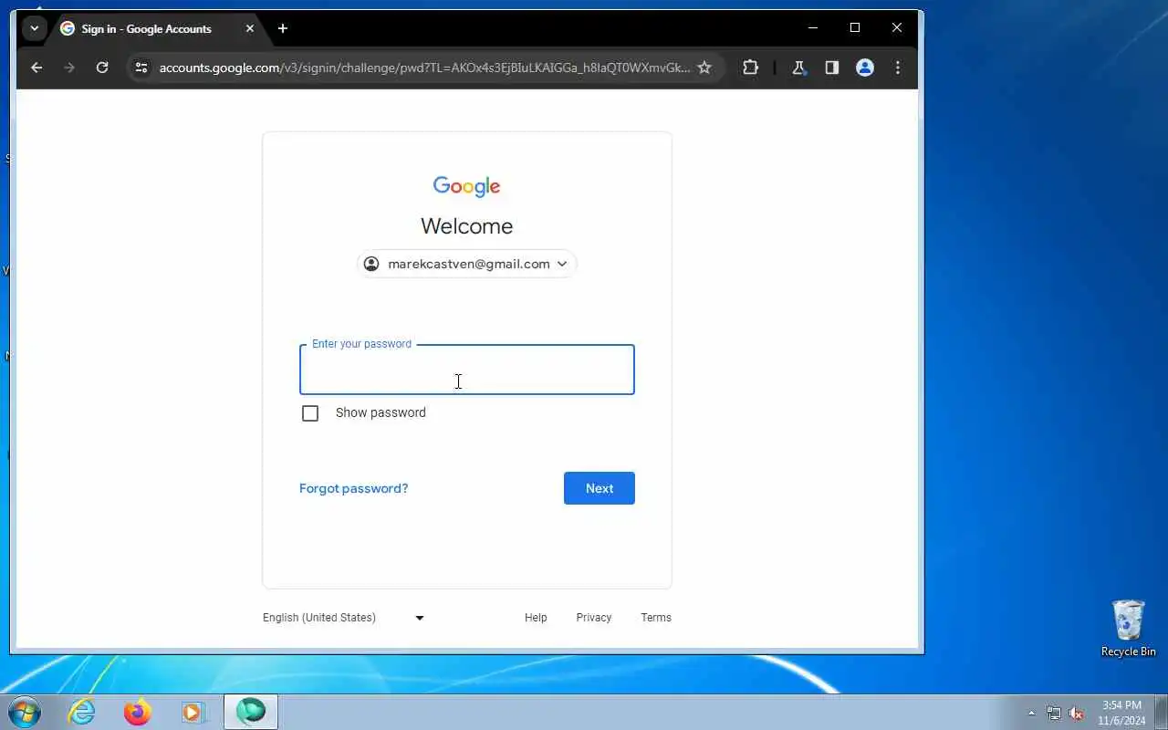View site information icon in address bar
The width and height of the screenshot is (1168, 730).
coord(141,68)
